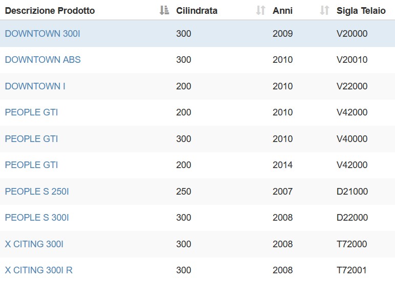
Task: Open the X CITING 300I link
Action: [34, 244]
